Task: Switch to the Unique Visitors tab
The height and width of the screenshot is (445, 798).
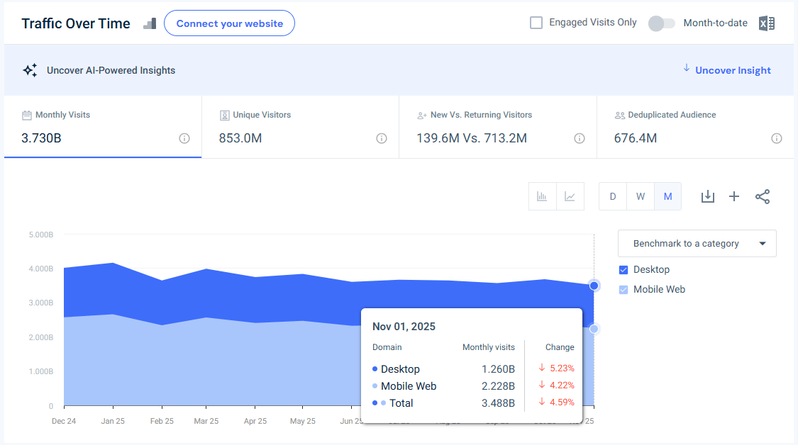Action: pos(299,126)
